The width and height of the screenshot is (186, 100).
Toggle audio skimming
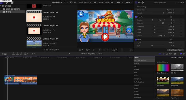(x=163, y=54)
